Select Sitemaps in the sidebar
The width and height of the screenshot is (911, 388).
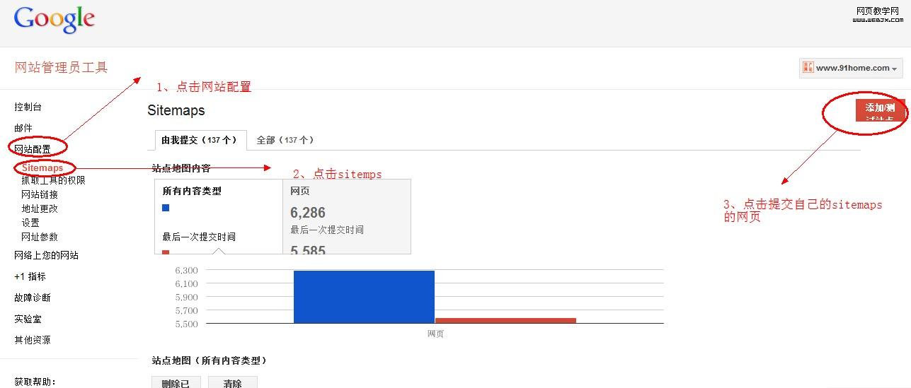point(42,168)
